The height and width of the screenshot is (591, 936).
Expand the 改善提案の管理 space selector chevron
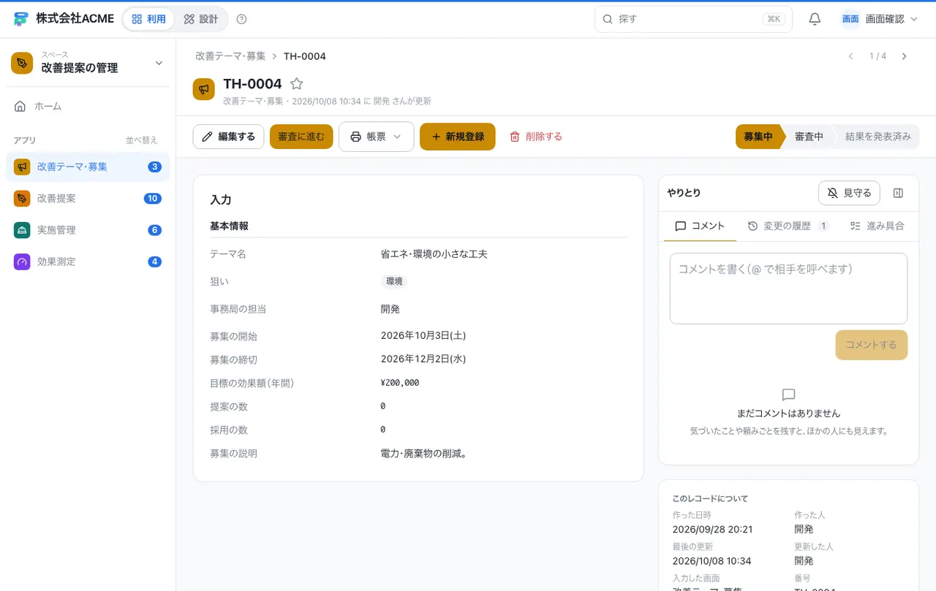click(x=159, y=64)
